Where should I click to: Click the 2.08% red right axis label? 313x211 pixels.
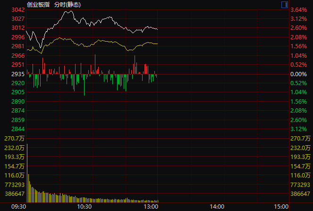pos(298,37)
